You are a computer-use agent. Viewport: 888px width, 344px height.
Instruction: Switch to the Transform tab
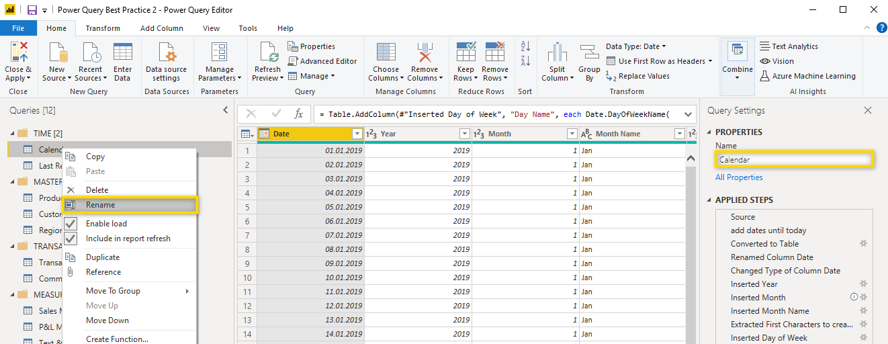point(103,28)
